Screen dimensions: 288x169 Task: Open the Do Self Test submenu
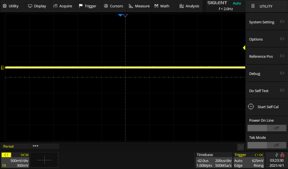click(267, 91)
